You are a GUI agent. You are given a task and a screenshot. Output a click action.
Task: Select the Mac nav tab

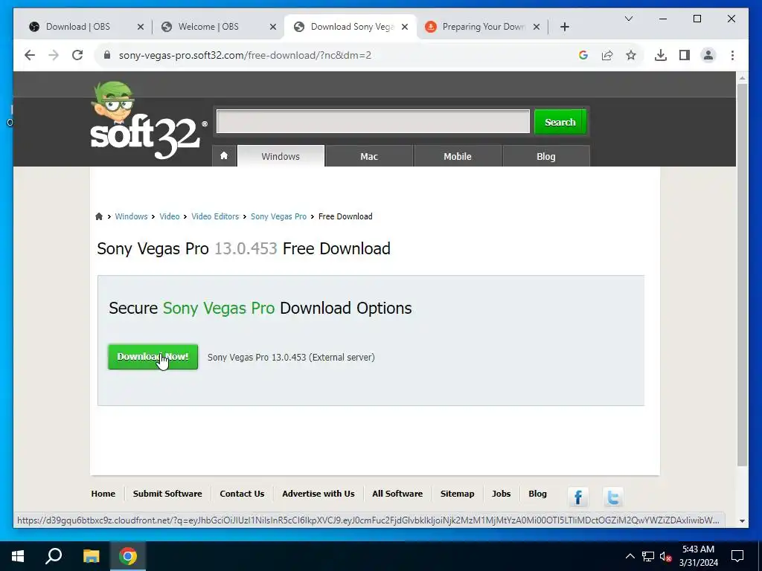pyautogui.click(x=369, y=156)
